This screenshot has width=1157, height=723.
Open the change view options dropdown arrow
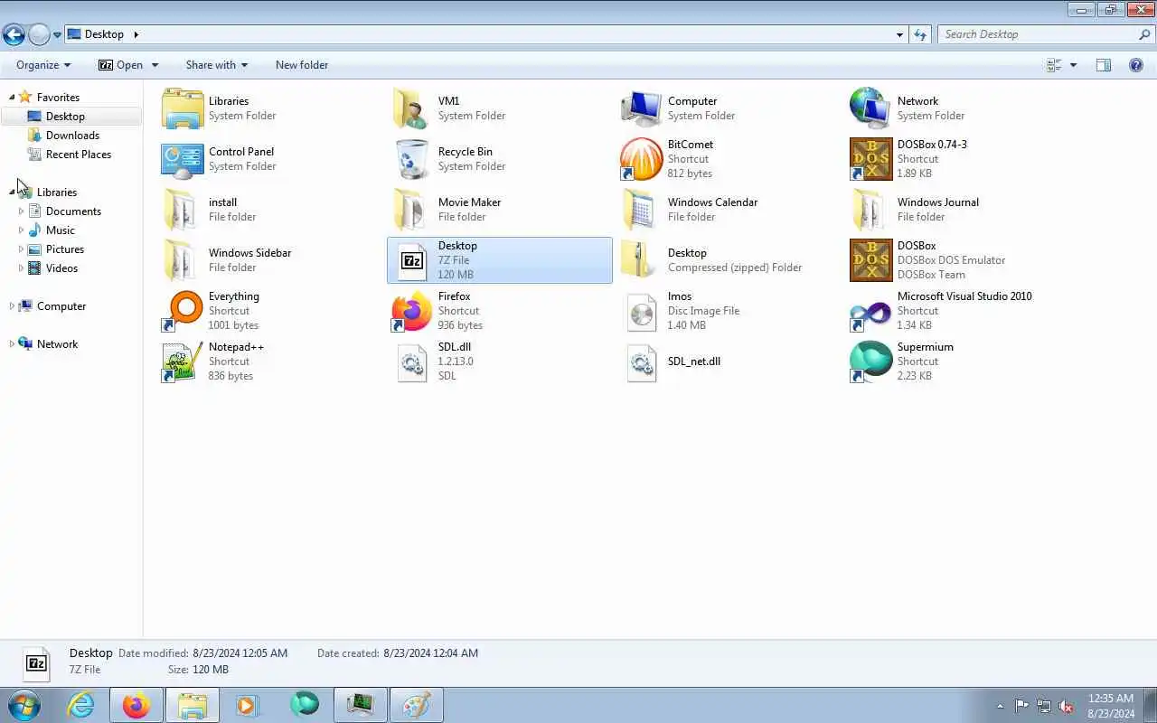[x=1073, y=65]
